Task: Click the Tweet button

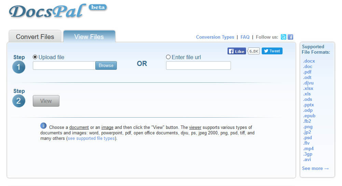Action: point(272,51)
